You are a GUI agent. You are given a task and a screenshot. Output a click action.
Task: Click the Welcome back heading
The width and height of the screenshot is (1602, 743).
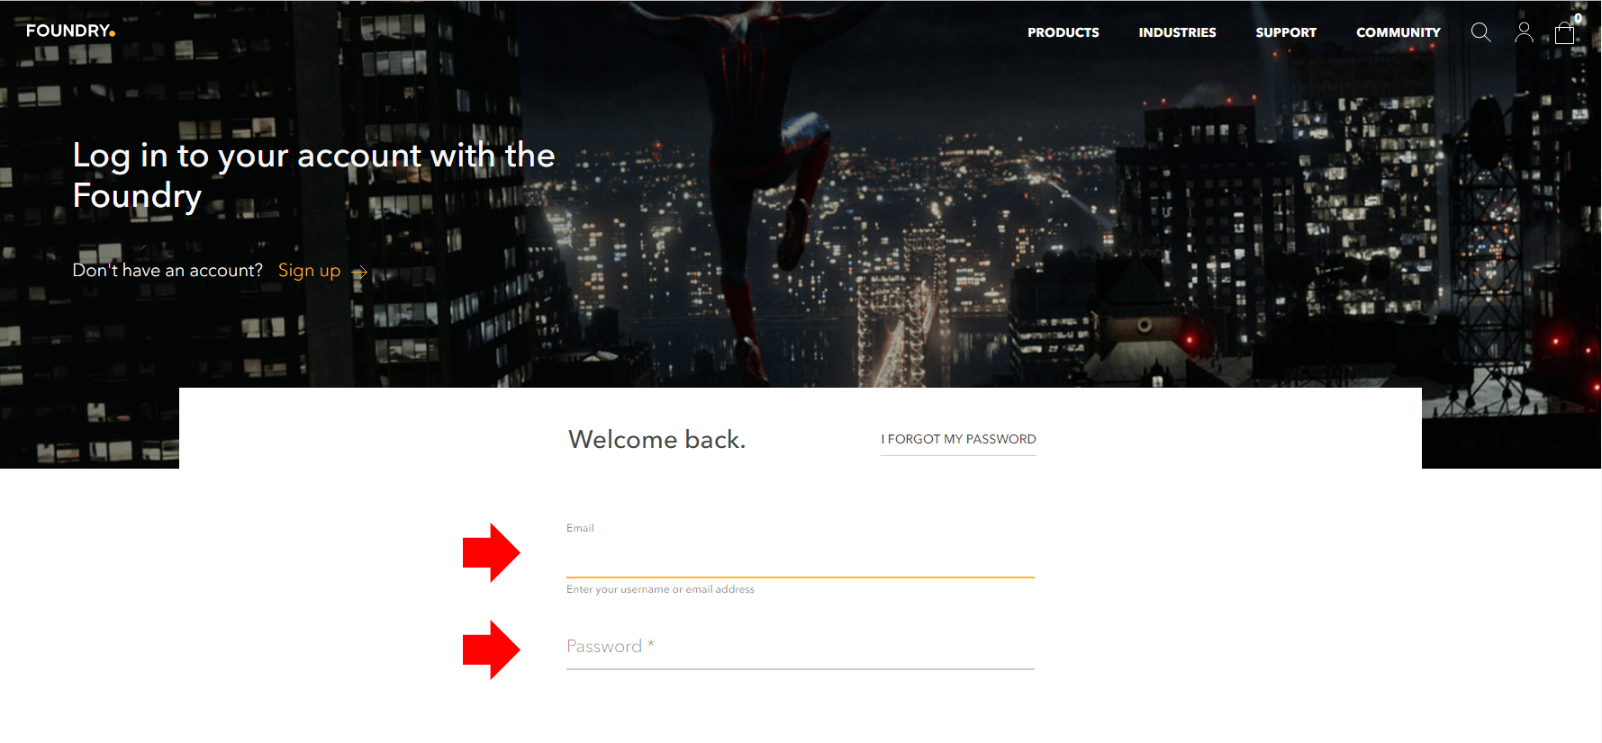pos(657,439)
